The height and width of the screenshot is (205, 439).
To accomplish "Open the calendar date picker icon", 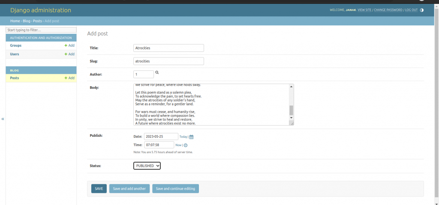I will pos(192,137).
